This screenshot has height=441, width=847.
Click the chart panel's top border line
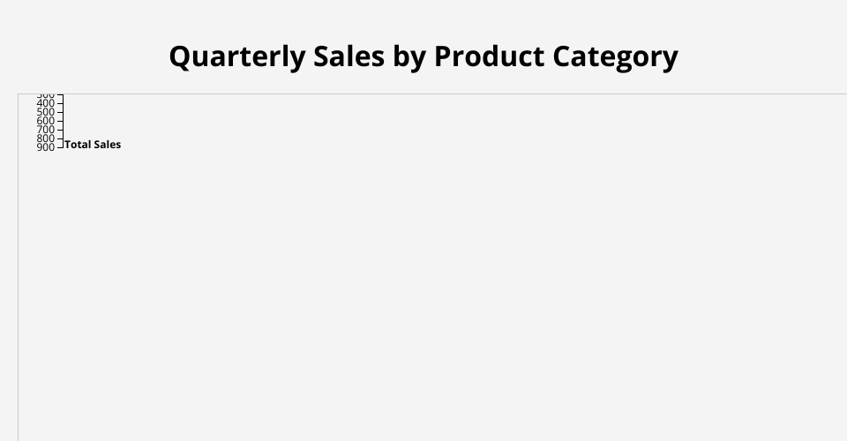441,93
